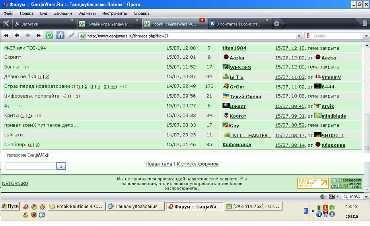Open the NETORN.RU link

tap(15, 184)
